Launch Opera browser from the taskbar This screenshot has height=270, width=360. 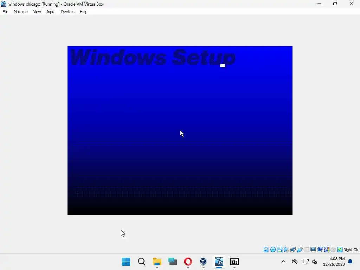point(188,262)
